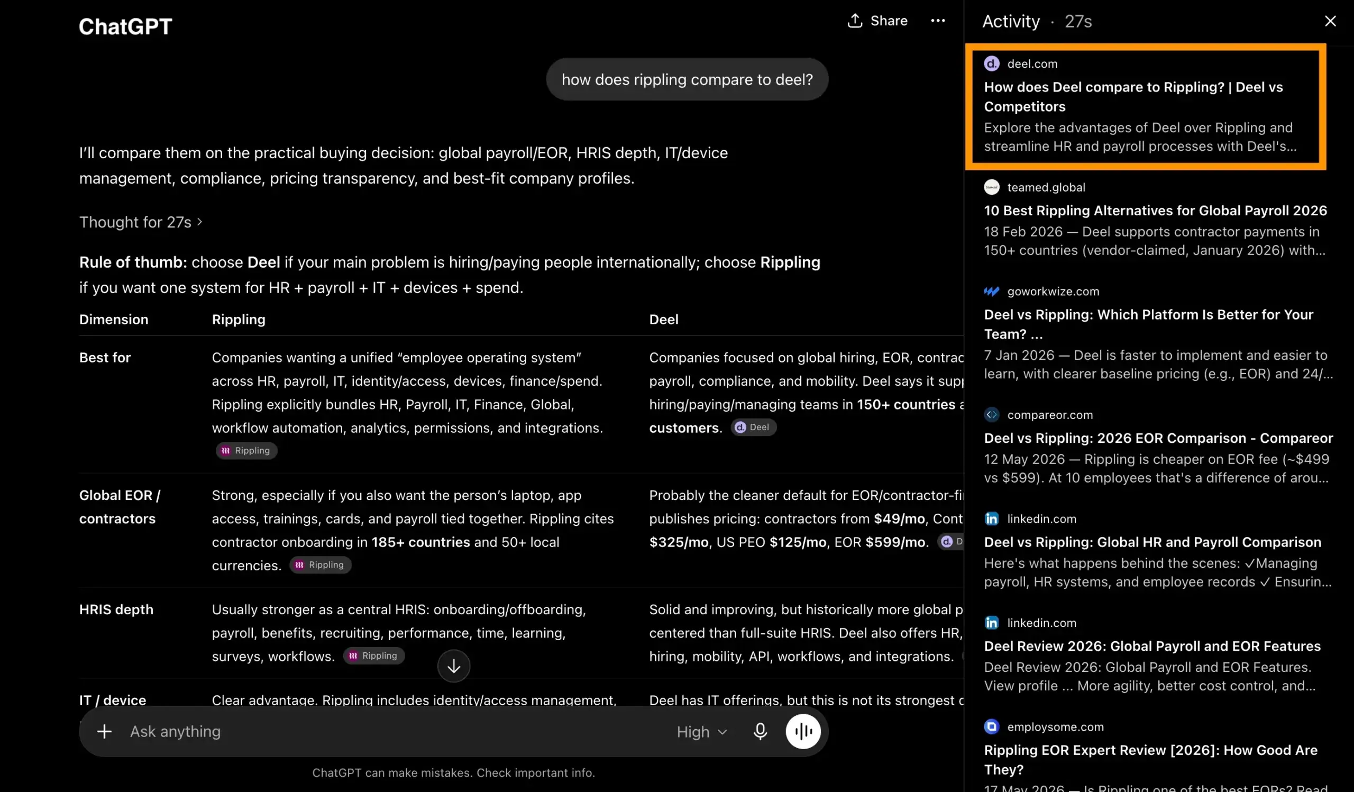Open Deel Review 2026 link
The width and height of the screenshot is (1354, 792).
[1152, 646]
